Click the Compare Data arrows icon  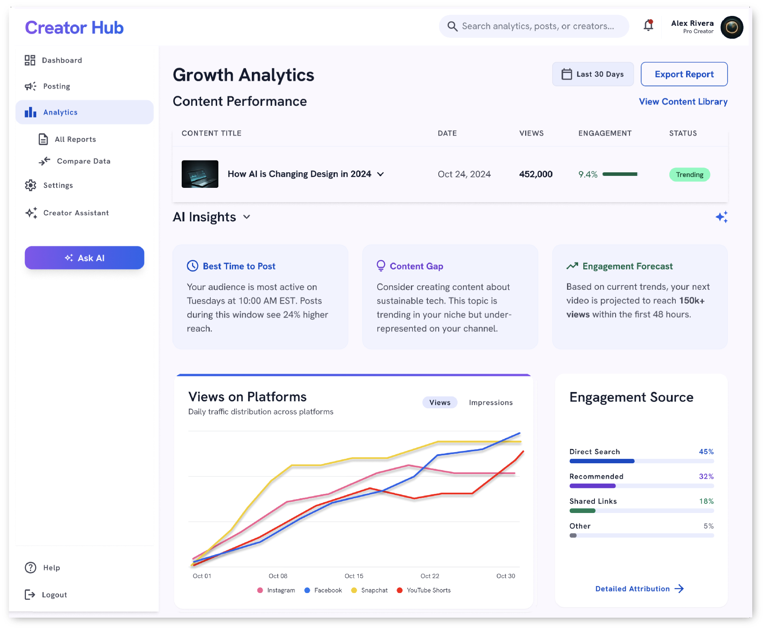[x=44, y=161]
